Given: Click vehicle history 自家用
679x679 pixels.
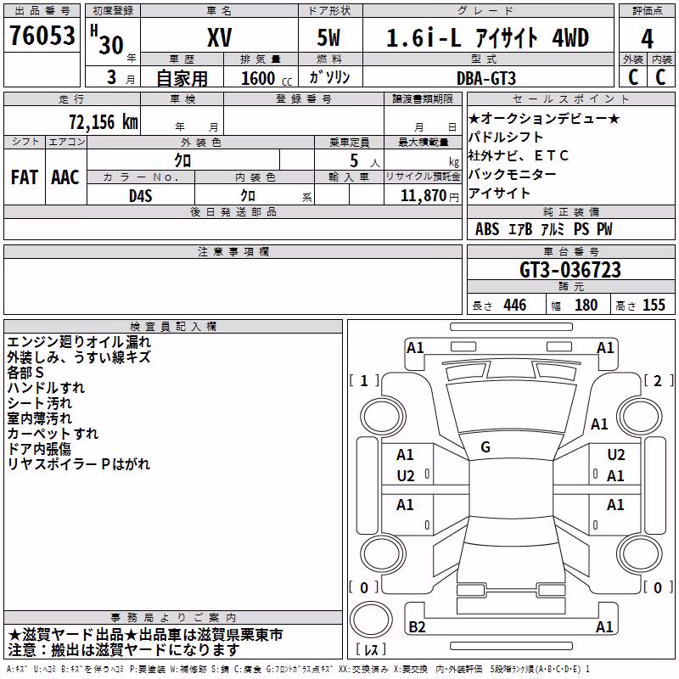Looking at the screenshot, I should pyautogui.click(x=182, y=78).
